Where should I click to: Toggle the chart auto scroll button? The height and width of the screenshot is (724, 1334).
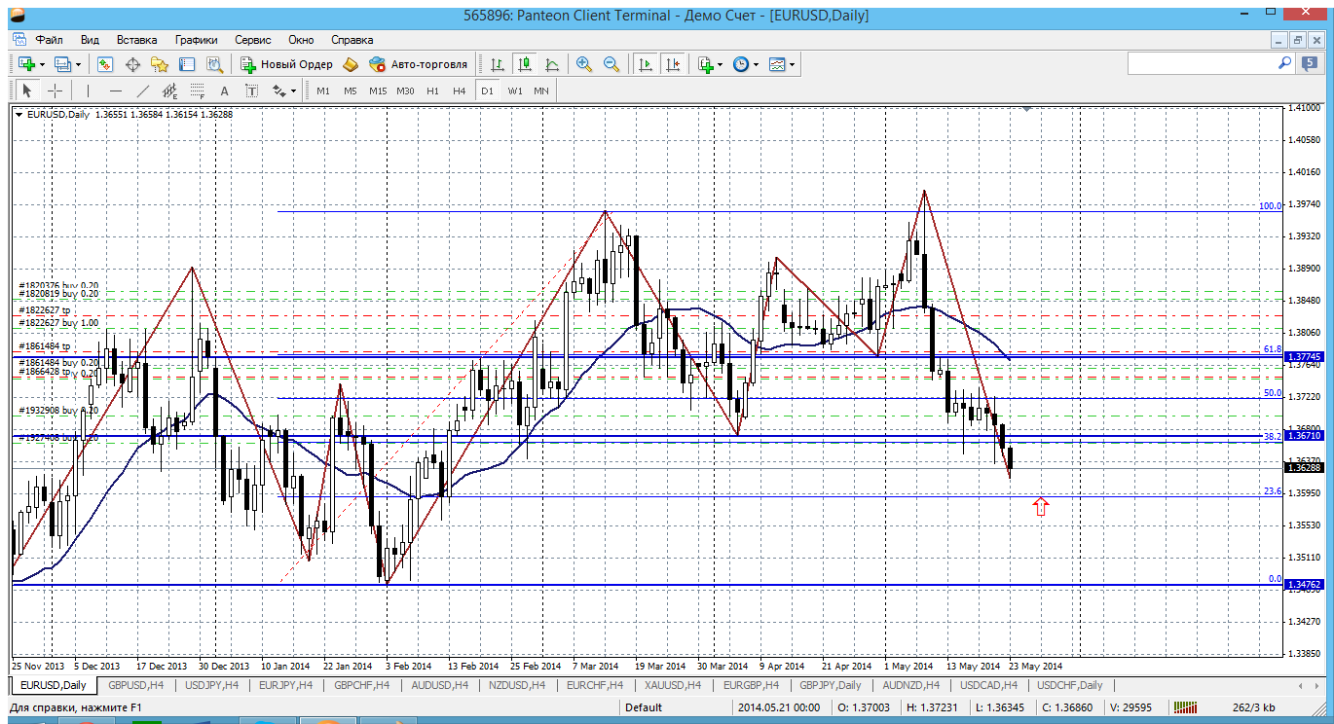click(x=645, y=64)
